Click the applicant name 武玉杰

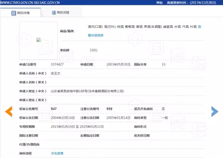coord(56,73)
